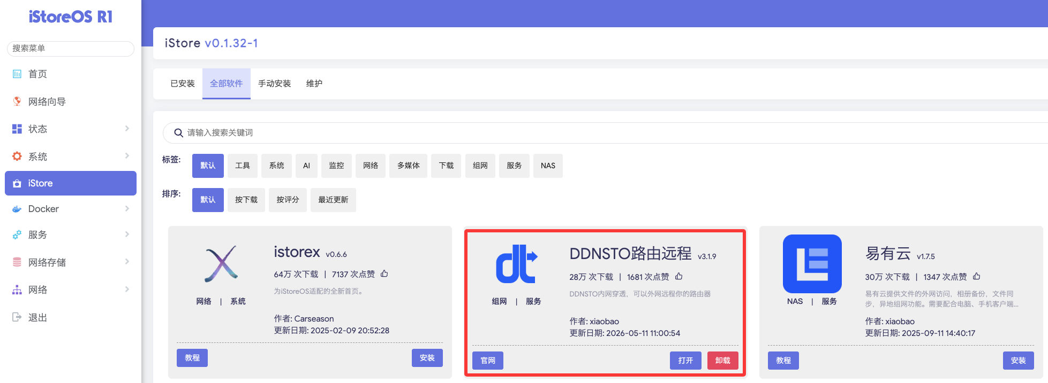Expand the 系统 menu chevron
1048x383 pixels.
(x=127, y=155)
